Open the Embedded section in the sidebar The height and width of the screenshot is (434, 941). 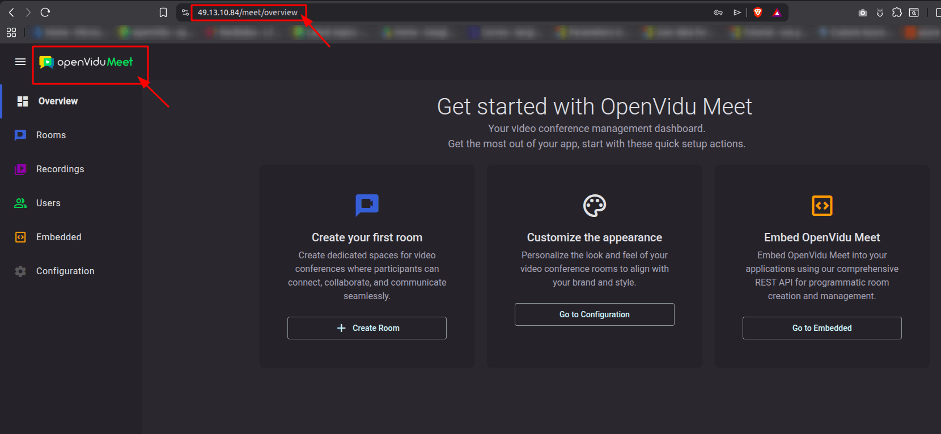(71, 237)
